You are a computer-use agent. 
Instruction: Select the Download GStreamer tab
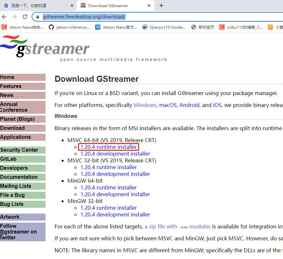coord(116,5)
